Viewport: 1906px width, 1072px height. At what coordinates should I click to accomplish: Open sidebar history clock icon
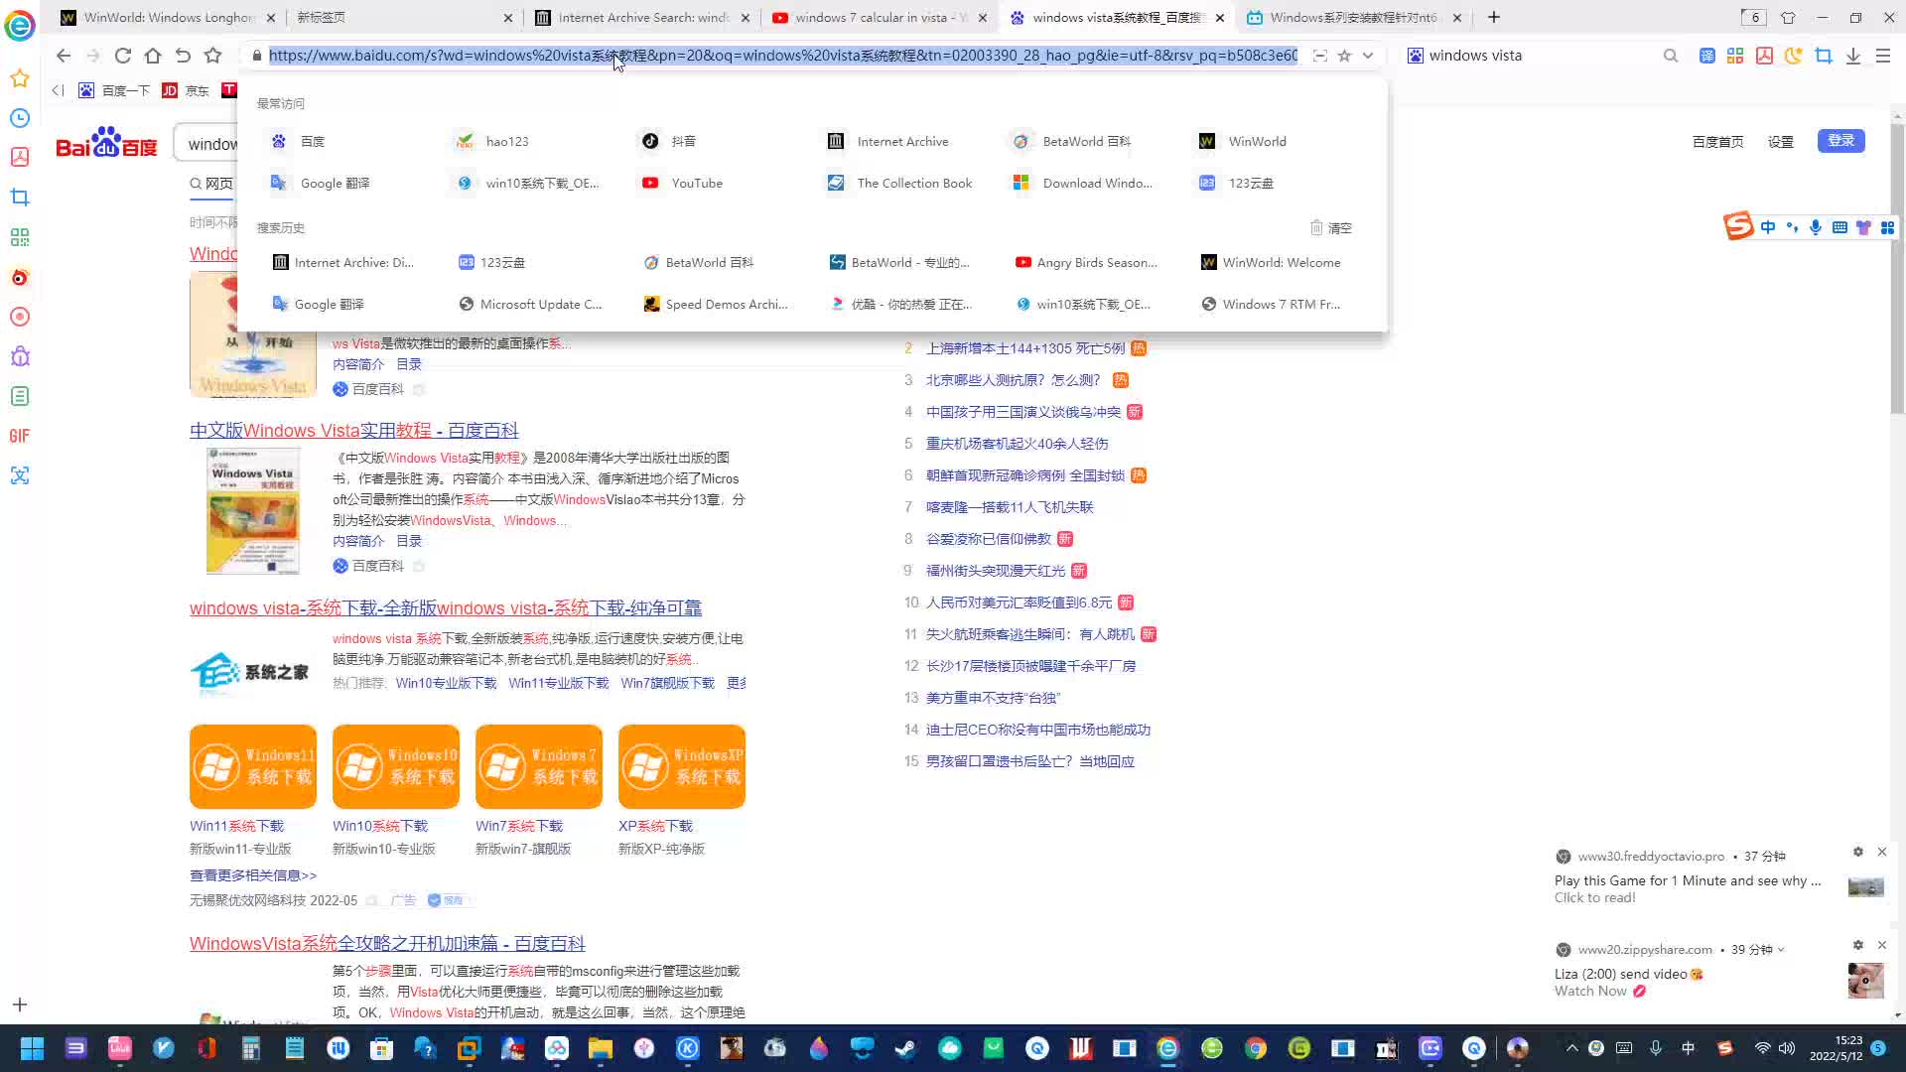(20, 118)
